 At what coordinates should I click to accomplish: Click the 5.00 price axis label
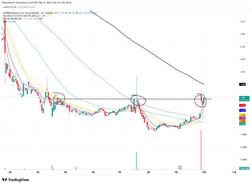243,34
